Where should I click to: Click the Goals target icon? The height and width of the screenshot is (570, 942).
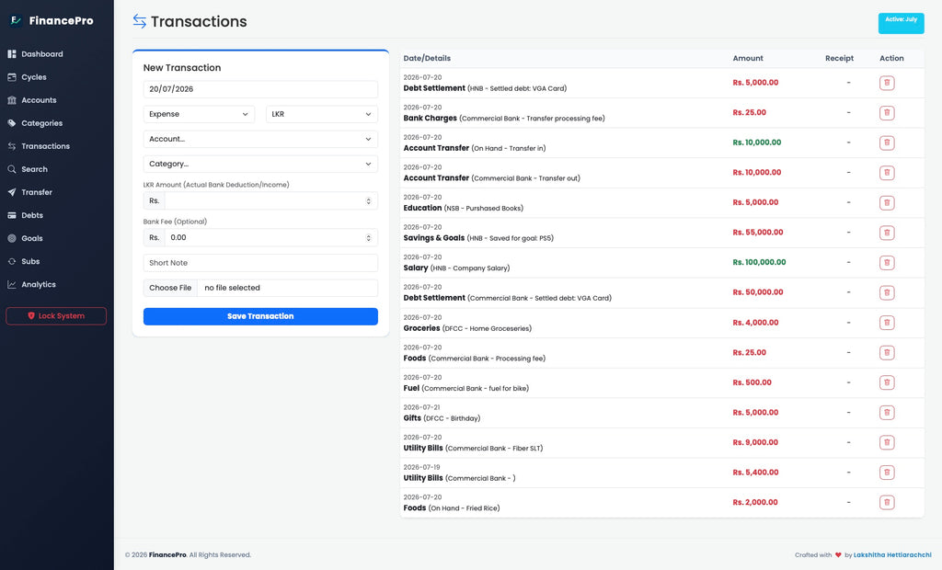tap(11, 238)
